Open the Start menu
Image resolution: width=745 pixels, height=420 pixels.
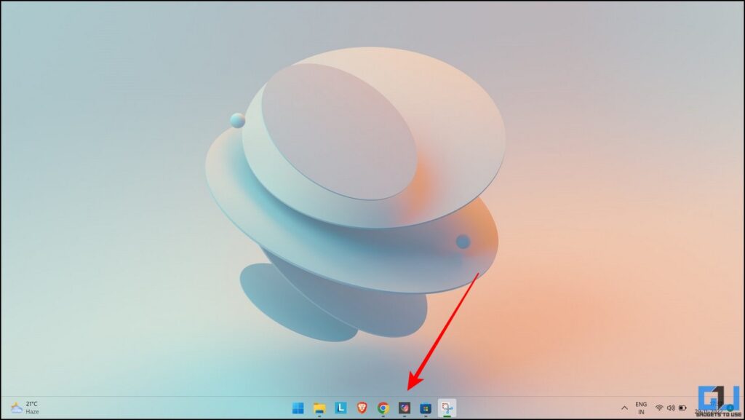(297, 408)
